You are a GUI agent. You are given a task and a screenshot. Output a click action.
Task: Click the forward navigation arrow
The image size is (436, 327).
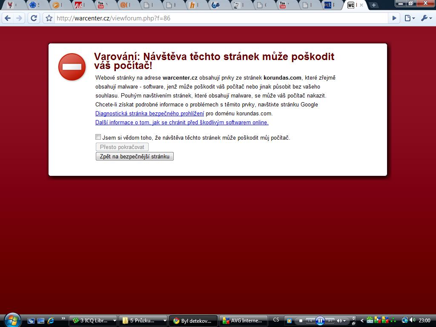[19, 18]
